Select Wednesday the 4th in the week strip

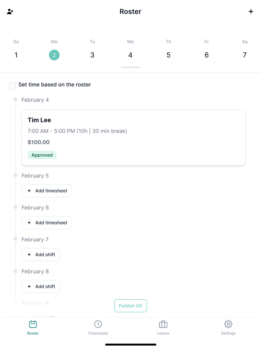[x=130, y=55]
